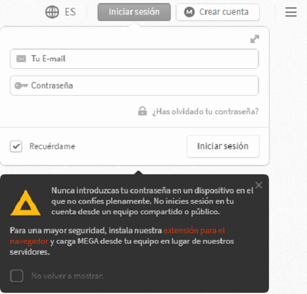Click the envelope icon in email field
Screen dimensions: 307x294
click(21, 59)
